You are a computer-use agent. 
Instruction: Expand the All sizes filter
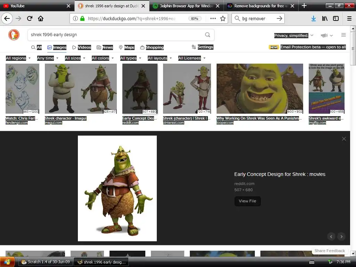75,58
